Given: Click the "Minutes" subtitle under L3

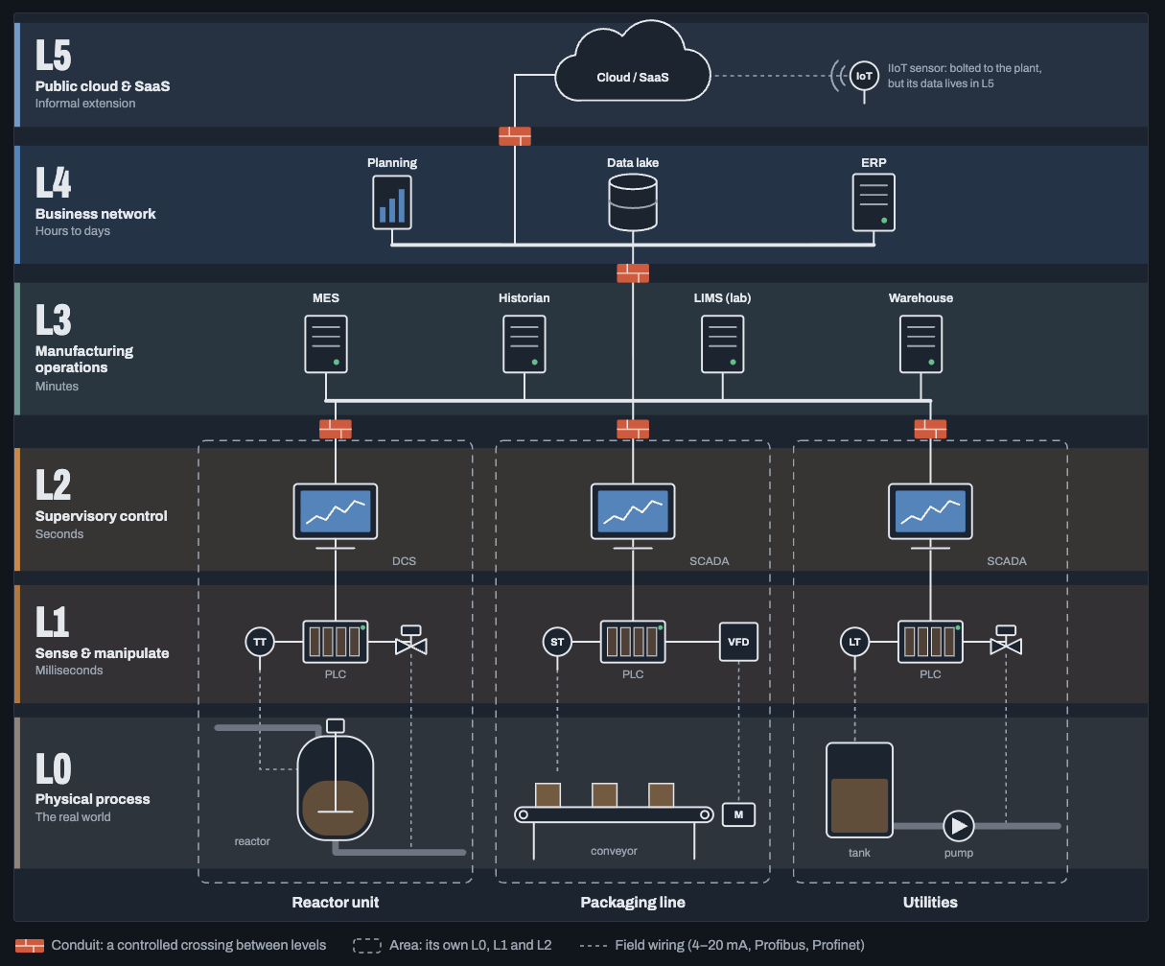Looking at the screenshot, I should (58, 387).
